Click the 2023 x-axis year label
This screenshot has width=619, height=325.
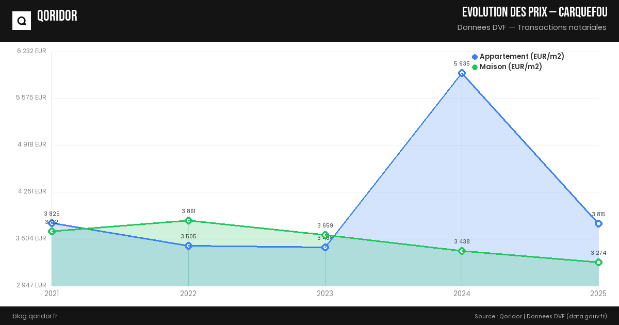(x=325, y=294)
